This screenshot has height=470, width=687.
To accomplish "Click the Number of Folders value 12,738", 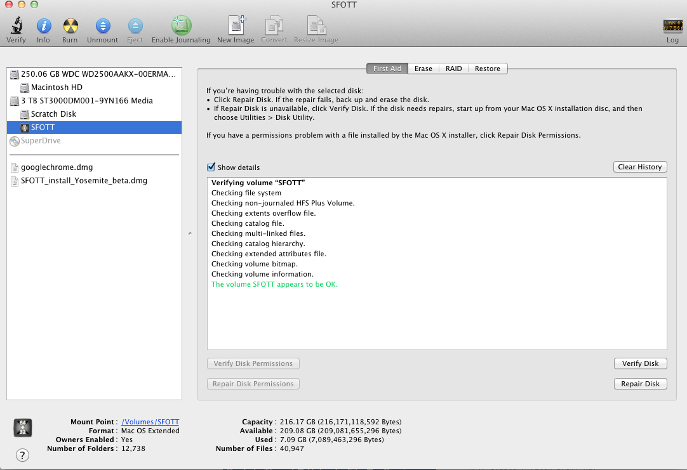I will pyautogui.click(x=133, y=448).
